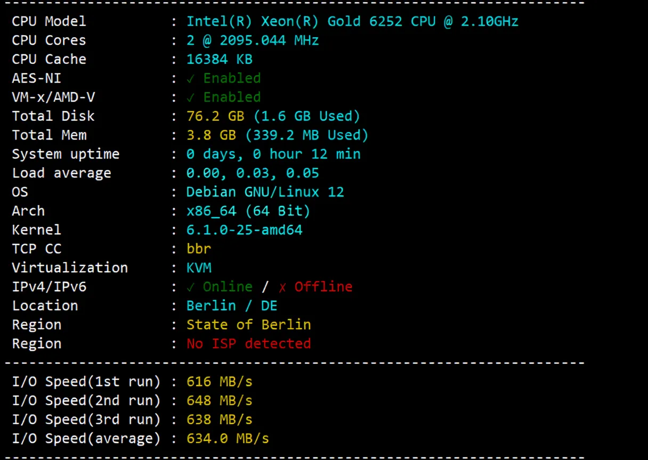Click the 'CPU Cores' label
This screenshot has width=648, height=460.
(49, 40)
